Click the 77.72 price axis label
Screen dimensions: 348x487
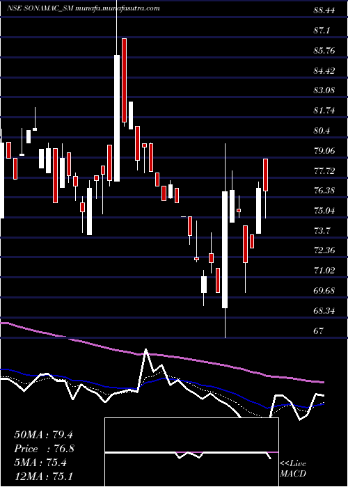point(324,170)
